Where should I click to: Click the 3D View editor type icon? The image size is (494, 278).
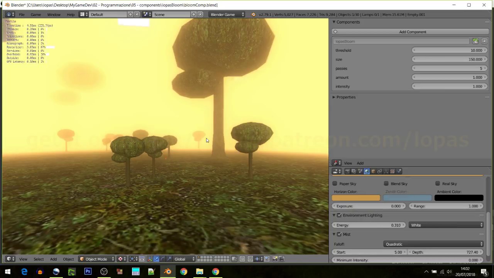pos(10,259)
